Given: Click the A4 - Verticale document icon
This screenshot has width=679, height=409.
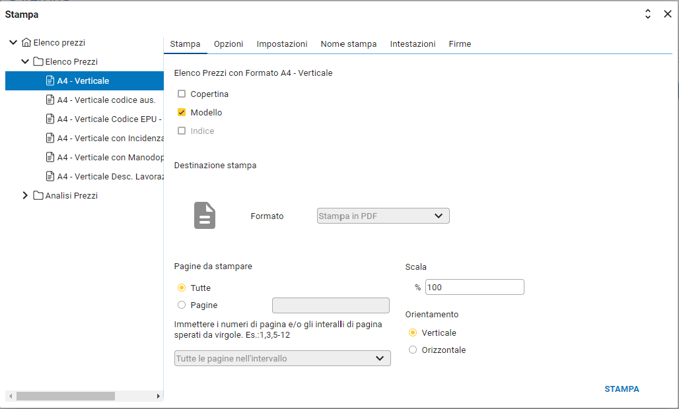Looking at the screenshot, I should click(x=50, y=81).
